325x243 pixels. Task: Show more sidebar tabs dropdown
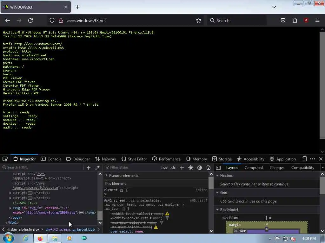coord(322,168)
